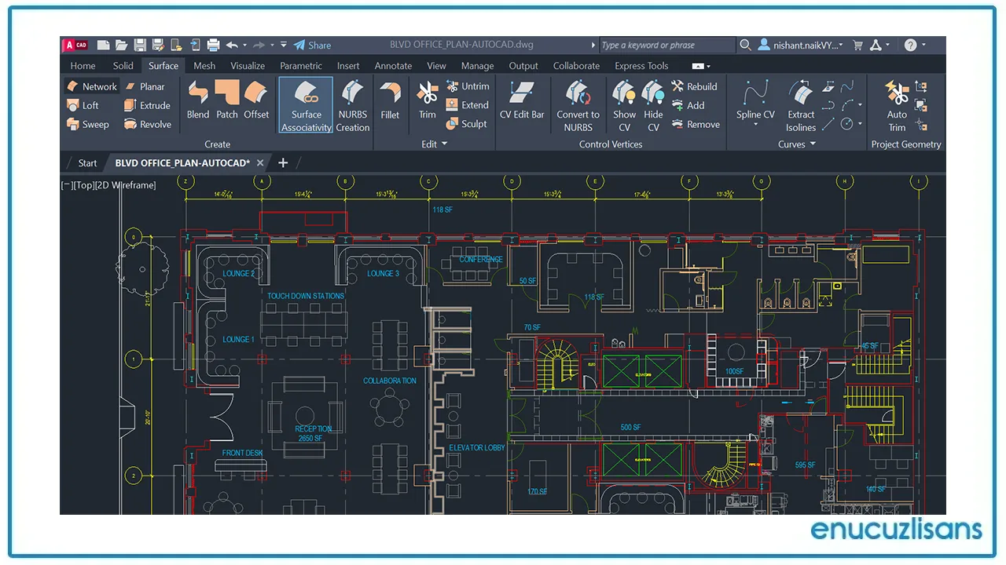The height and width of the screenshot is (565, 1006).
Task: Select the Revolve tool
Action: click(x=147, y=124)
